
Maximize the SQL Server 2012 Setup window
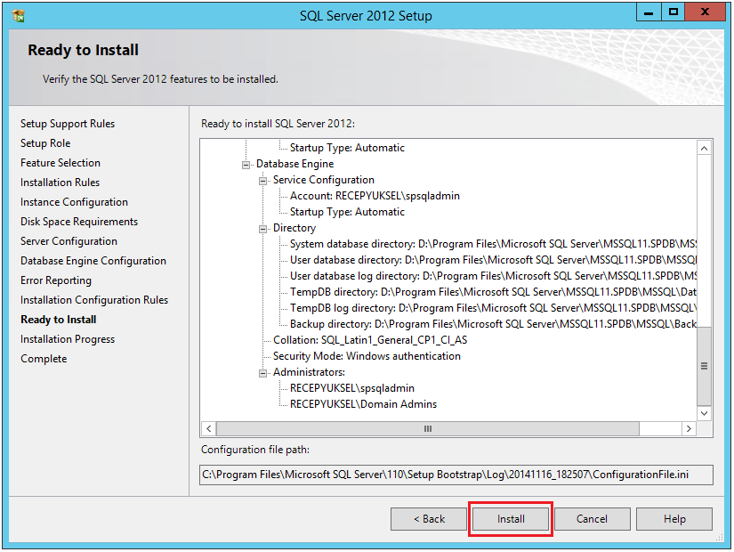point(674,12)
